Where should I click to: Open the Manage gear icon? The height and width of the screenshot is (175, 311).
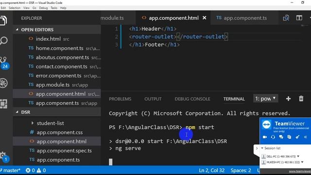tap(4, 157)
